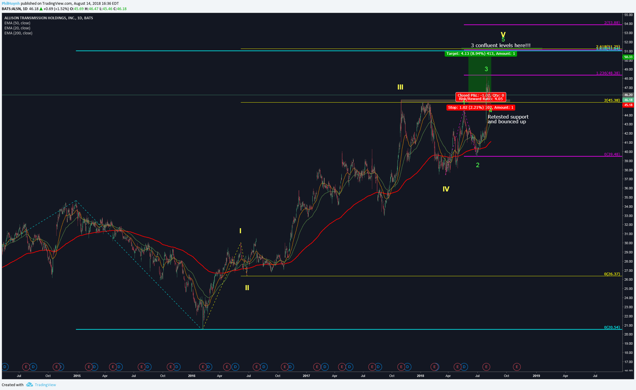Click the dividend marker near May 2018
Viewport: 636px width, 390px height.
point(464,367)
